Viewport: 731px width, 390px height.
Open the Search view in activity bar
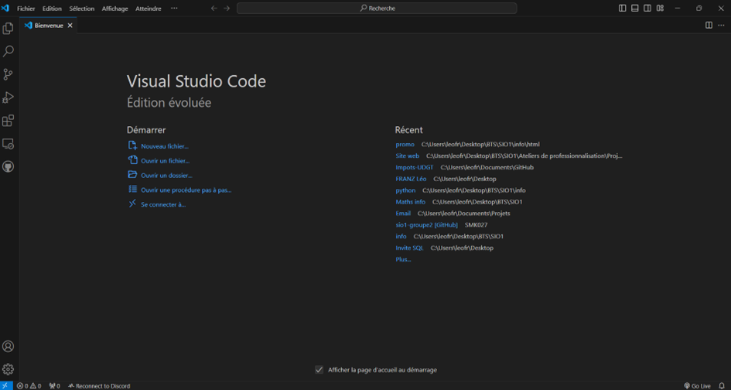coord(8,51)
